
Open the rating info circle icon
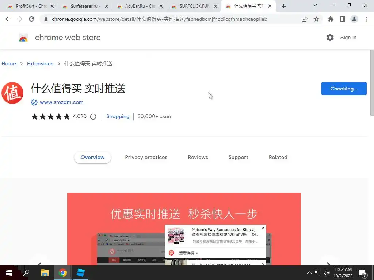click(93, 117)
